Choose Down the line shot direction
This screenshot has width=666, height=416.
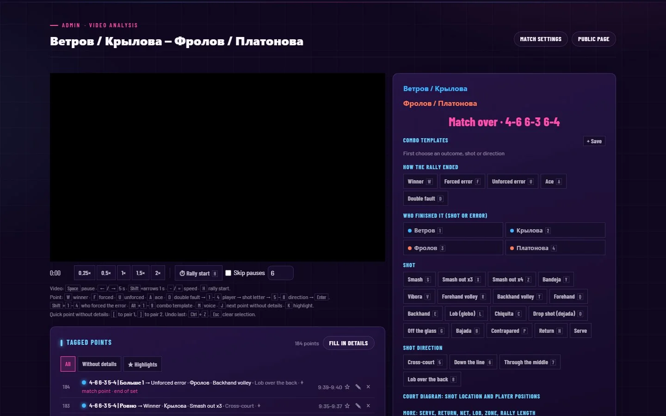(473, 362)
